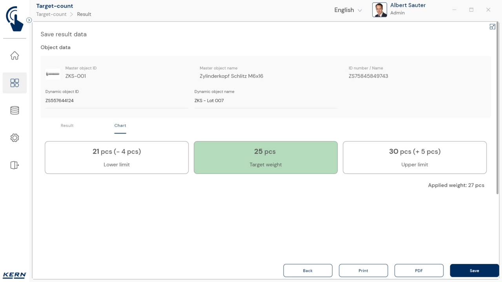Click the Print button
This screenshot has width=502, height=282.
coord(363,271)
